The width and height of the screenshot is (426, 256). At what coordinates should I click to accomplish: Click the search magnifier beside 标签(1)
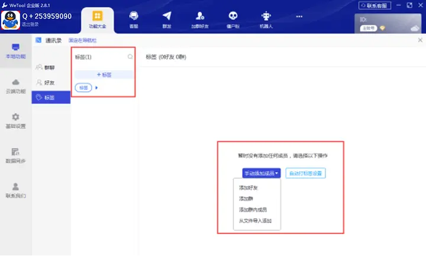130,57
